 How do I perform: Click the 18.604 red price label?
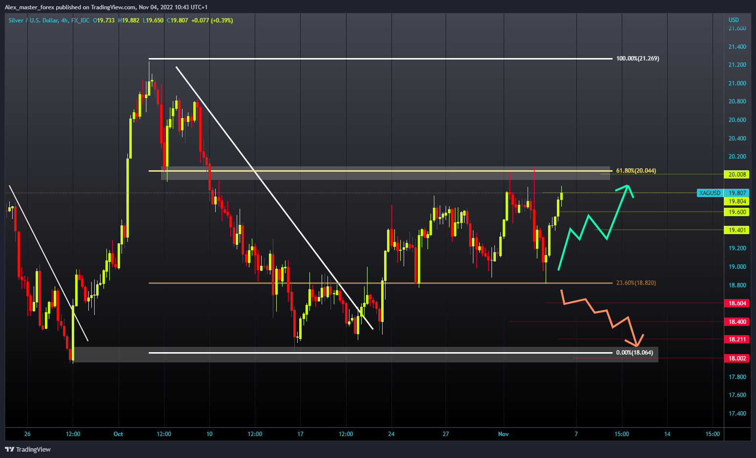[x=737, y=303]
